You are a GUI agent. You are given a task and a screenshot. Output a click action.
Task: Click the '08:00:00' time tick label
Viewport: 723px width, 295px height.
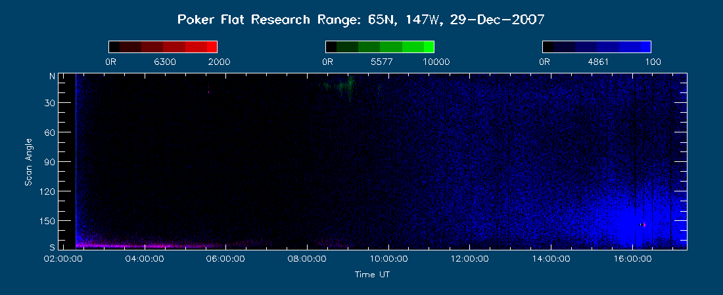coord(307,259)
